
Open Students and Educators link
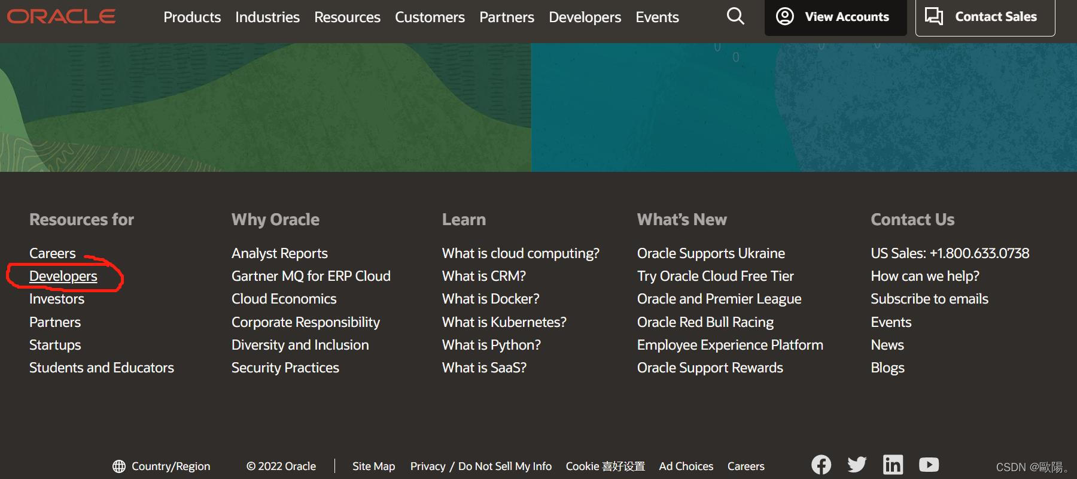pos(102,368)
